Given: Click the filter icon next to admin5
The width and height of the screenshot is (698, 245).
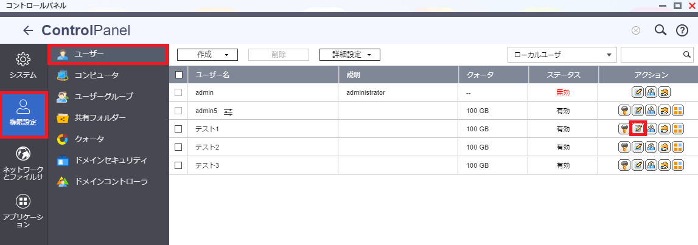Looking at the screenshot, I should point(228,112).
